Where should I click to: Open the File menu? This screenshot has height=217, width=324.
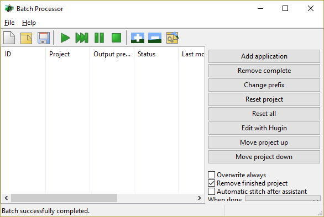9,23
